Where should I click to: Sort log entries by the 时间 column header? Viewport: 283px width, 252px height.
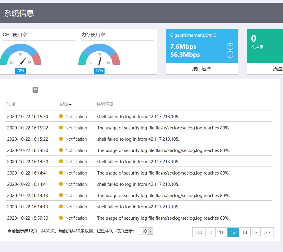[11, 104]
